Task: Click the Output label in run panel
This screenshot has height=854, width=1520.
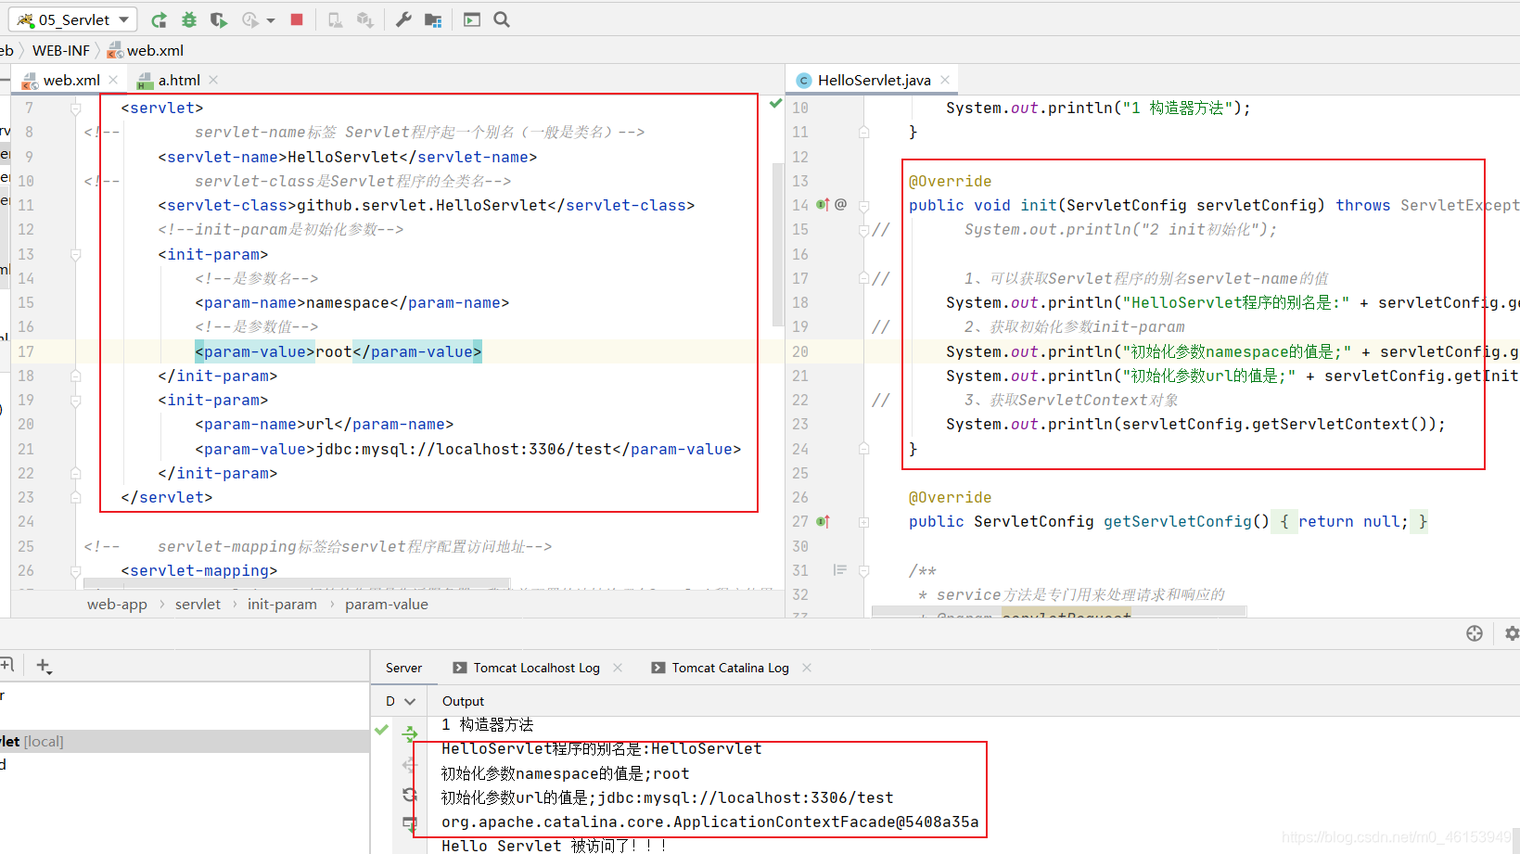Action: pyautogui.click(x=463, y=701)
